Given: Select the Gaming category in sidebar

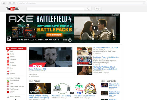Looking at the screenshot, I should (x=12, y=57).
